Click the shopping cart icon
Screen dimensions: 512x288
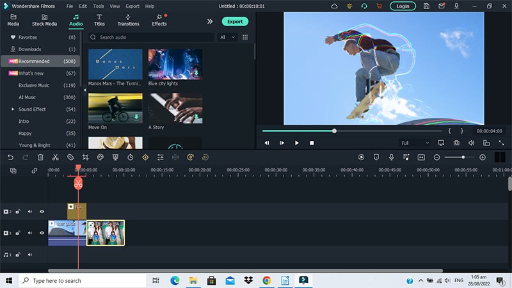click(379, 6)
